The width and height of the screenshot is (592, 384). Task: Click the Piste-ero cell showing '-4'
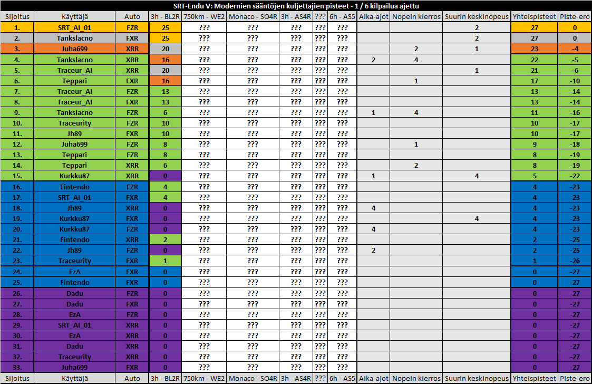coord(574,49)
